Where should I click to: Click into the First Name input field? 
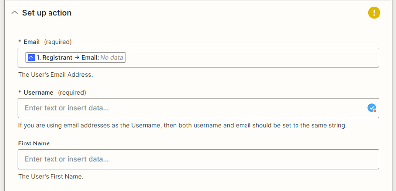(198, 159)
